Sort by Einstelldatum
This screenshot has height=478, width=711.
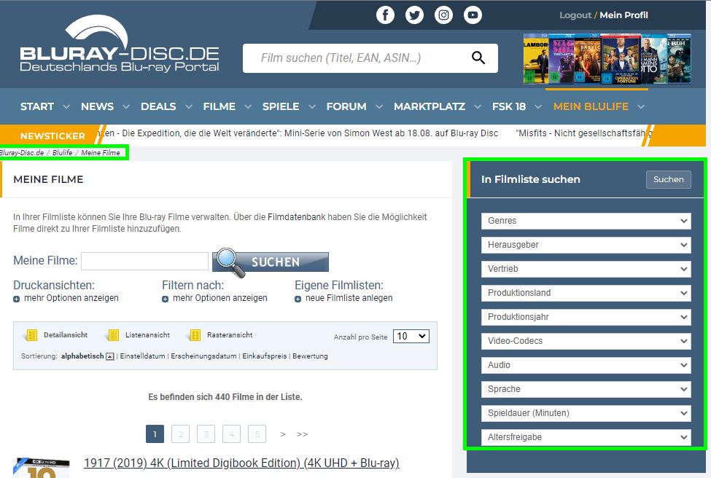coord(142,356)
